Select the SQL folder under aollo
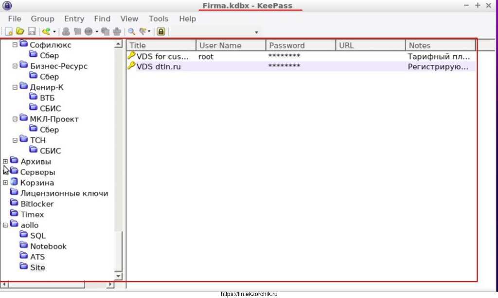This screenshot has height=298, width=498. click(38, 236)
